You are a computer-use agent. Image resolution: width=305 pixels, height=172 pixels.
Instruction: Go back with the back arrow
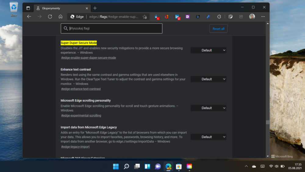[29, 16]
